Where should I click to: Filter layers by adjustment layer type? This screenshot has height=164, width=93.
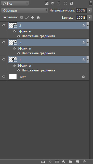click(53, 3)
